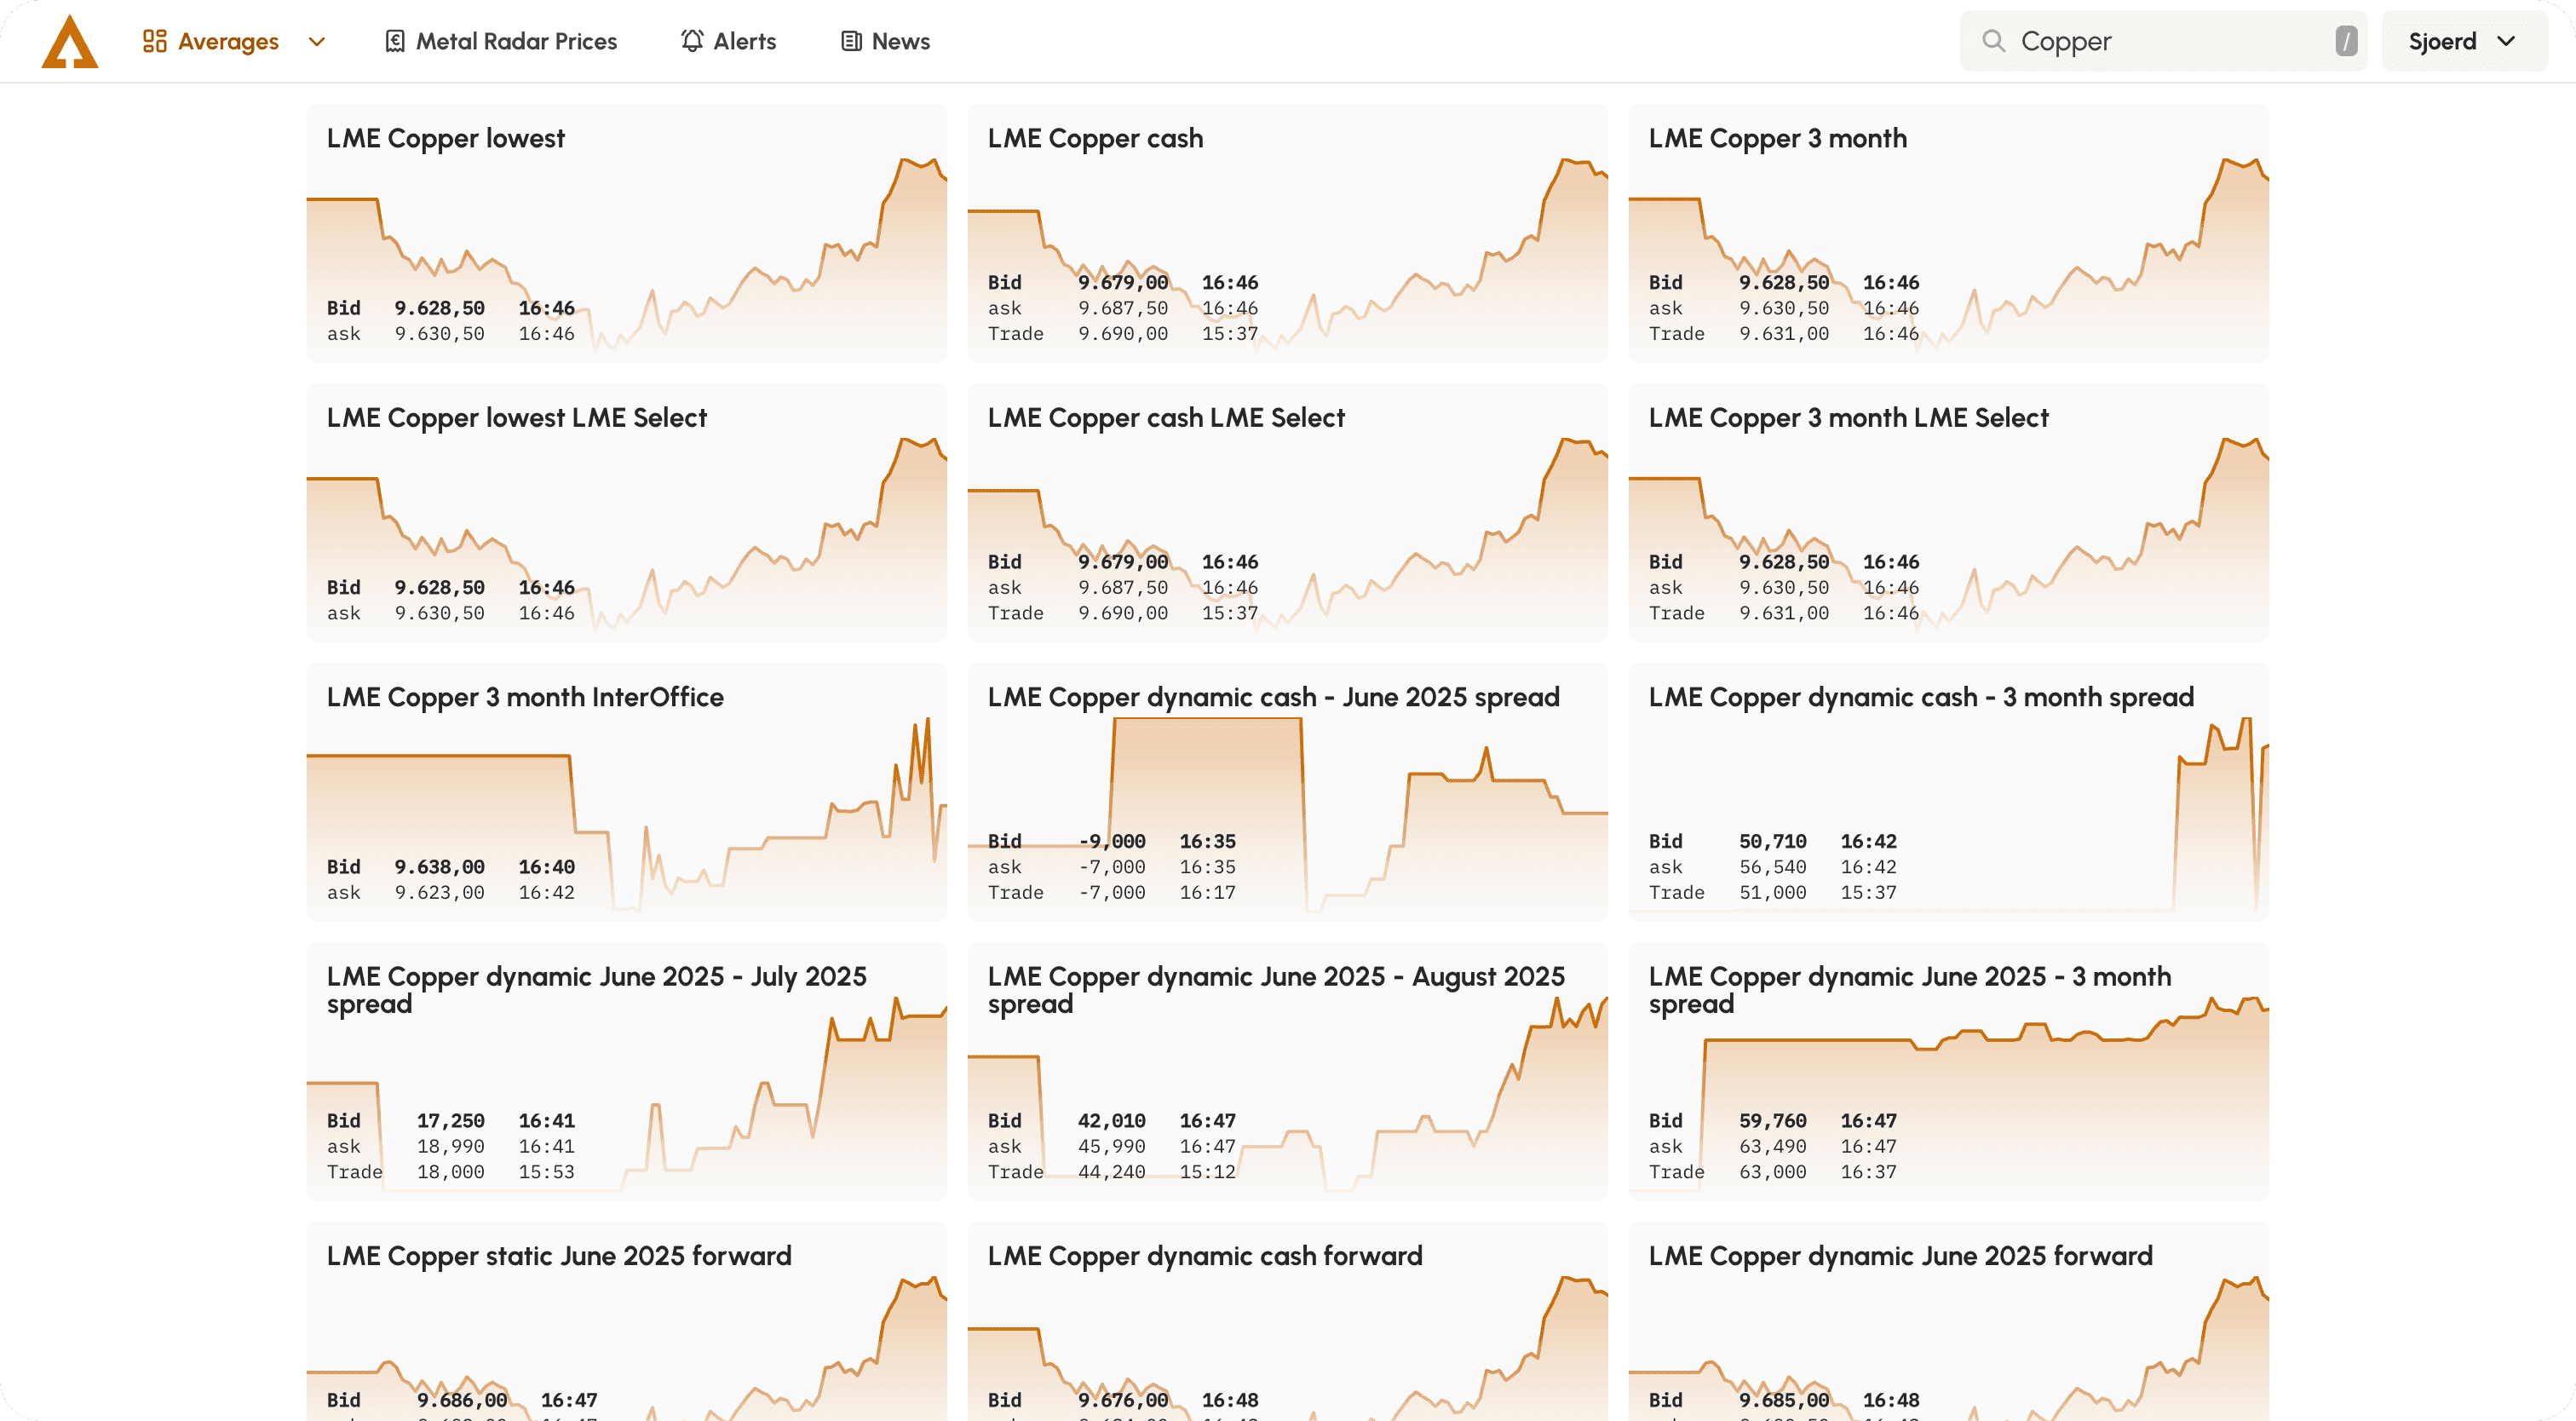Image resolution: width=2576 pixels, height=1421 pixels.
Task: Click trade time 15:37 in Copper cash
Action: (x=1230, y=334)
